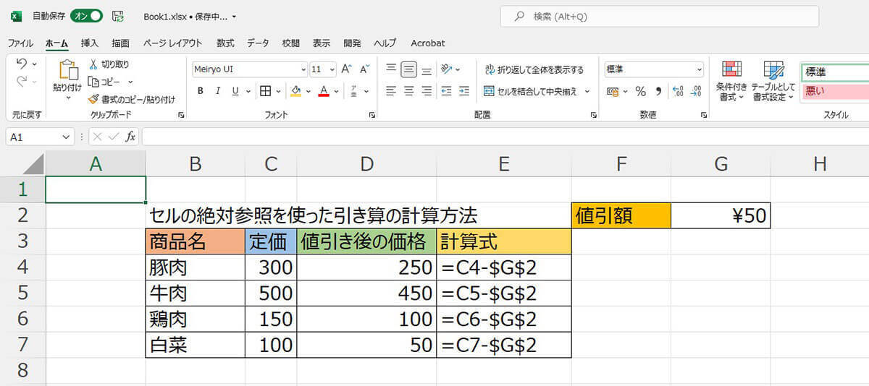This screenshot has height=386, width=869.
Task: Click the insert function fx icon
Action: [130, 137]
